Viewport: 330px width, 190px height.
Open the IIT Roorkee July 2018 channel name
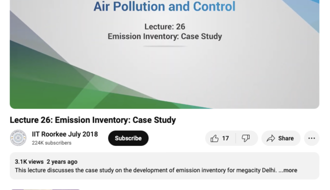[65, 134]
